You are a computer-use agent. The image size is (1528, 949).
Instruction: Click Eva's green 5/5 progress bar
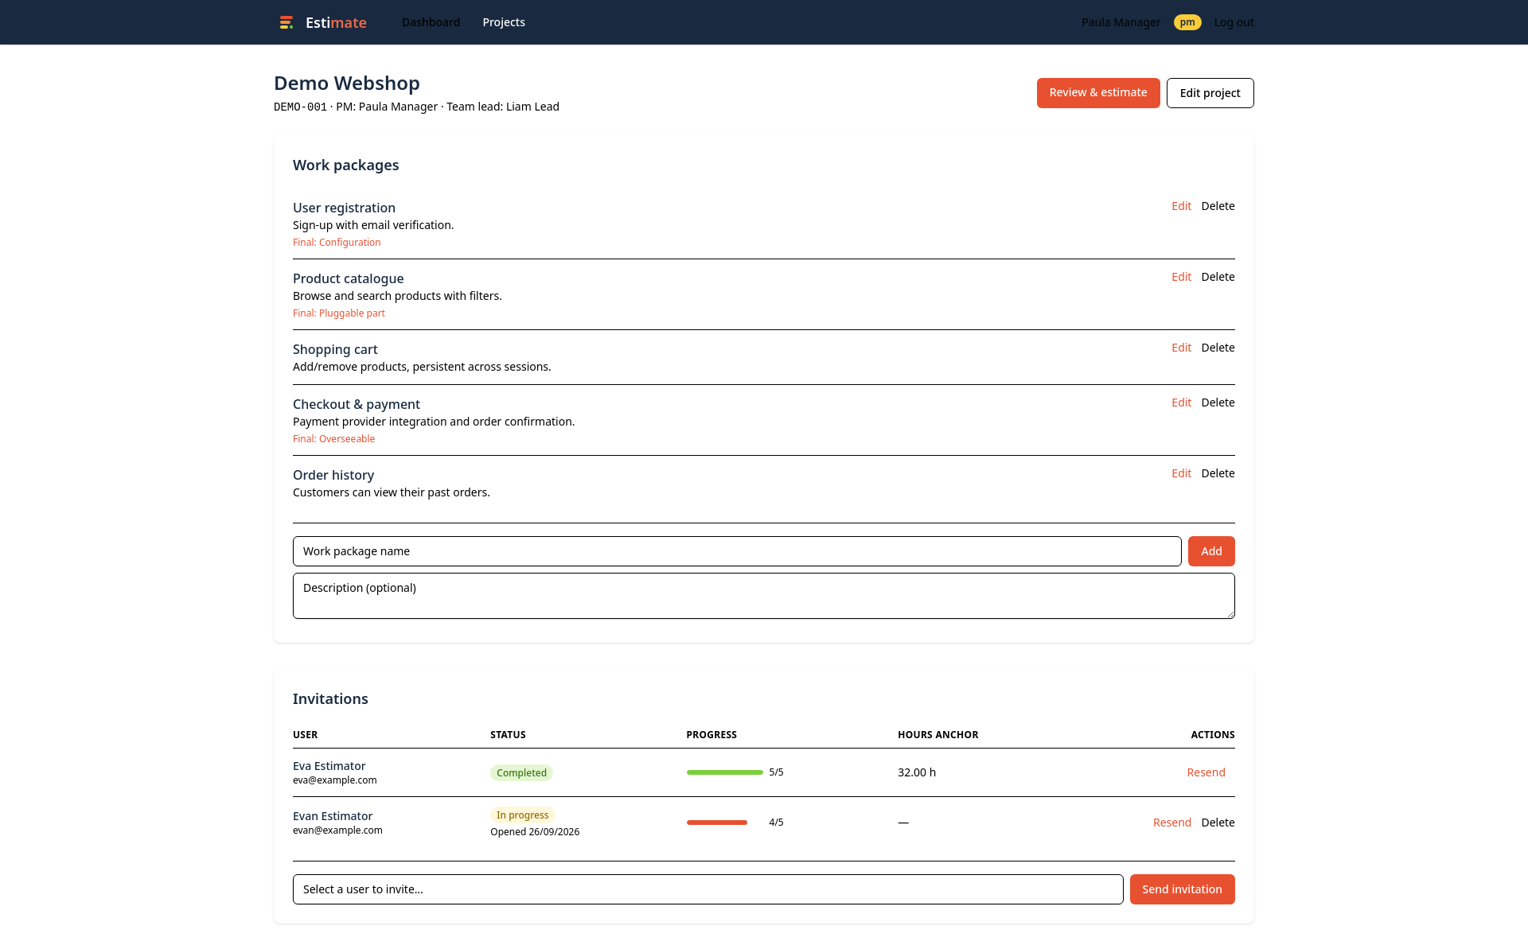(x=724, y=772)
